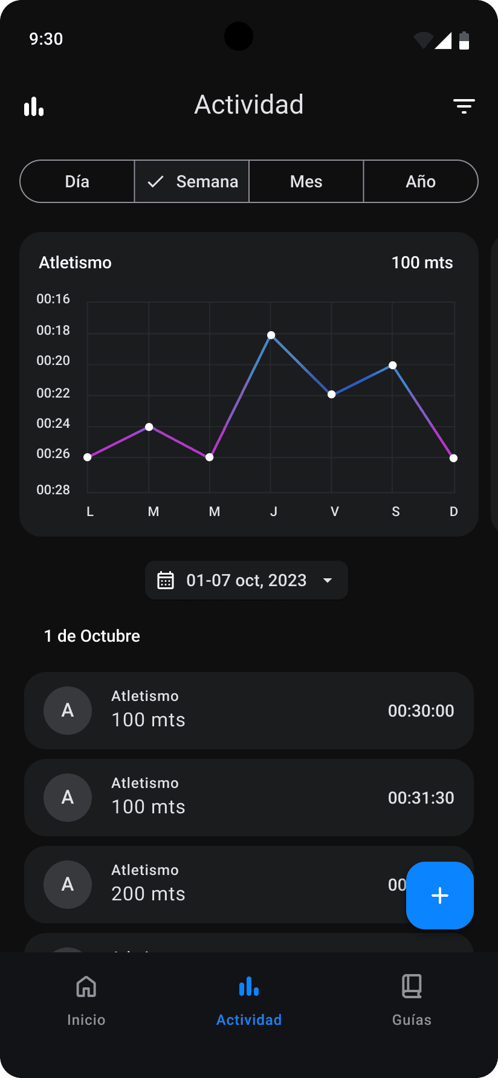498x1078 pixels.
Task: Tap the Guías book icon
Action: click(412, 986)
